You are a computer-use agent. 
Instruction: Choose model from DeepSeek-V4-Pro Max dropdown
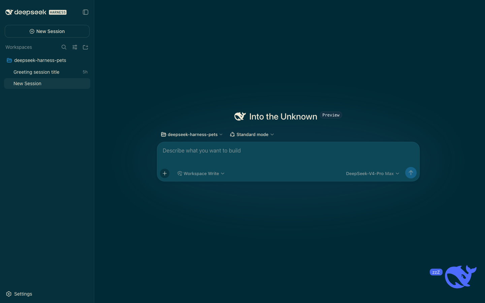click(373, 173)
